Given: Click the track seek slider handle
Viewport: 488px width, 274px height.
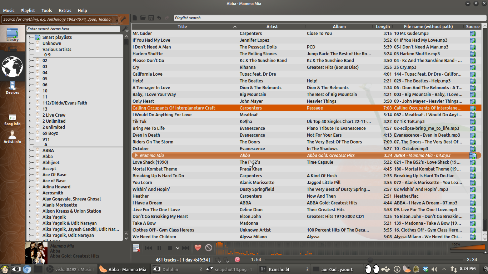Looking at the screenshot, I should [x=370, y=260].
